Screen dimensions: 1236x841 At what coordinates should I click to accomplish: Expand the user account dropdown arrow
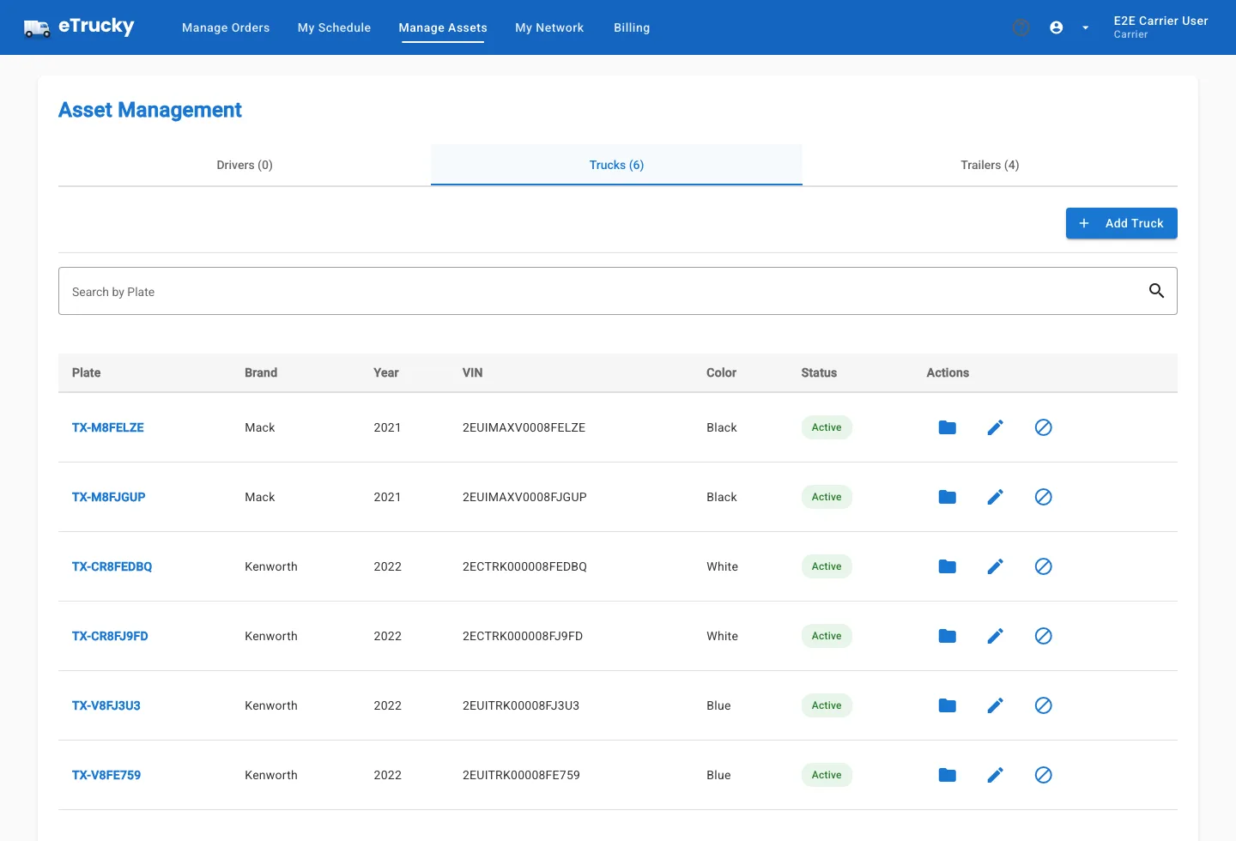(x=1086, y=27)
